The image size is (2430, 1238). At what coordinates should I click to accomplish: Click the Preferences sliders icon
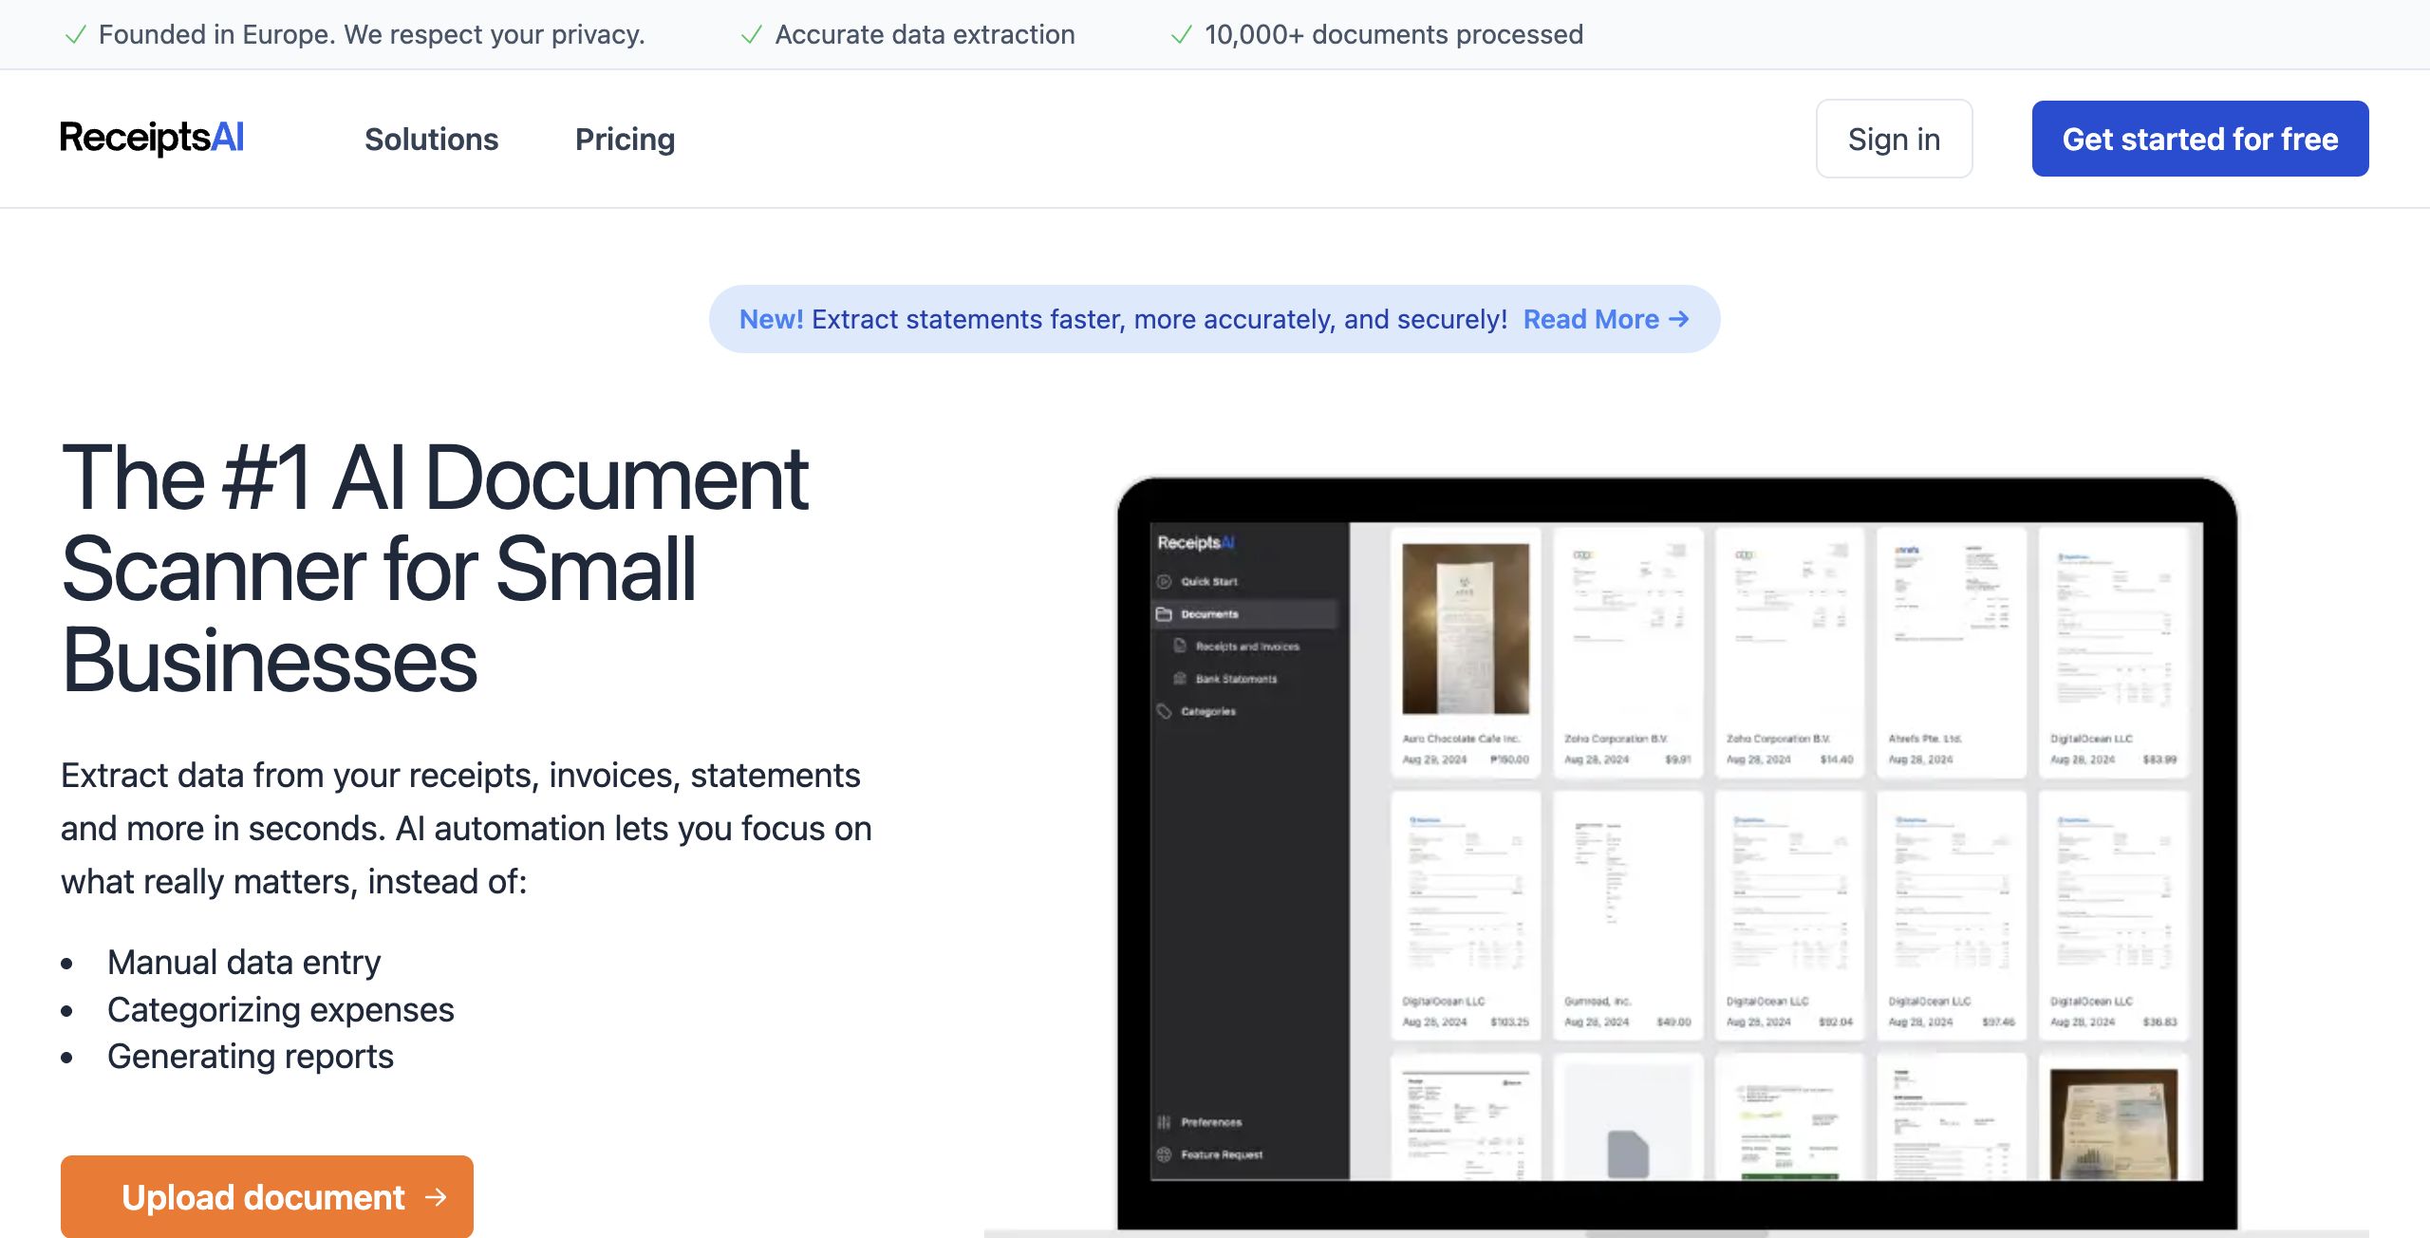[1164, 1122]
